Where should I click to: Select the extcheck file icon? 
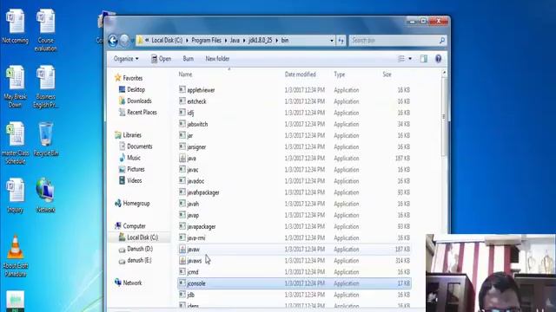click(x=182, y=101)
